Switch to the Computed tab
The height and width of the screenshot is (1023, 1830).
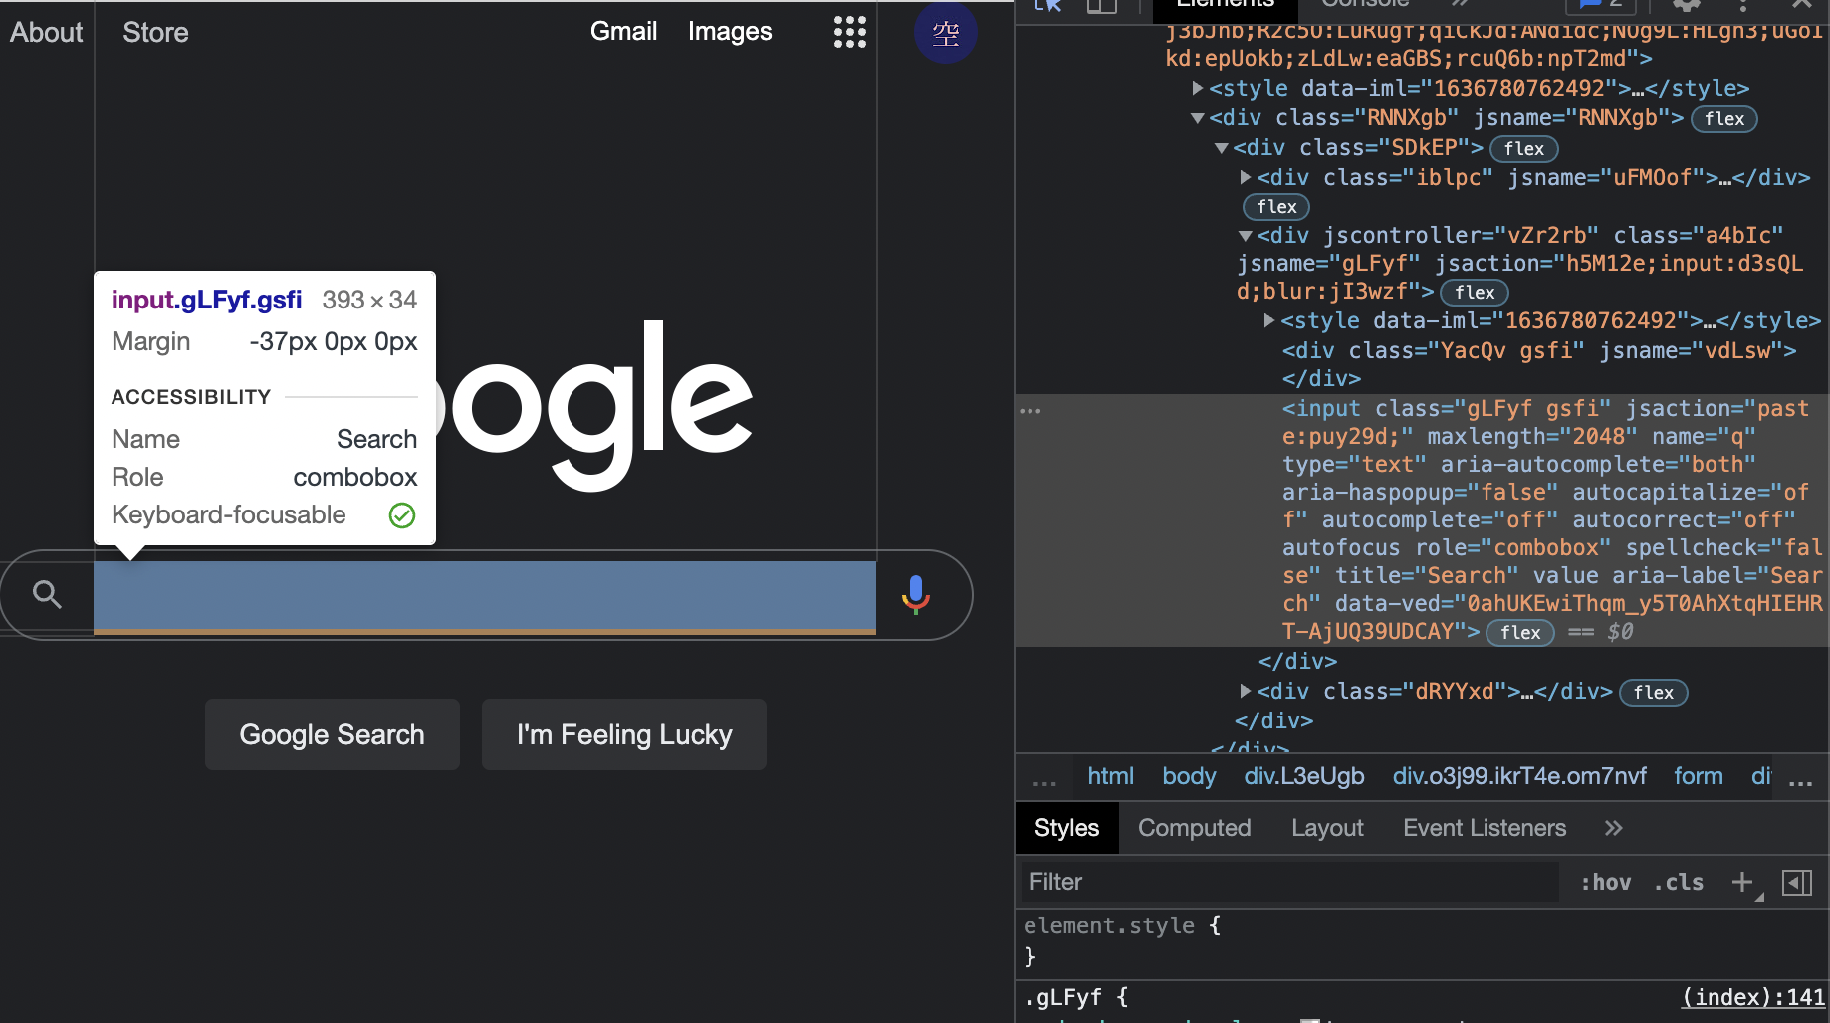(x=1194, y=828)
